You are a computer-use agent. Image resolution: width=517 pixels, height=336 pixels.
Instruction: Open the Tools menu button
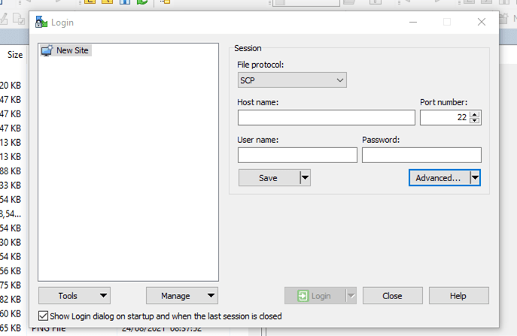75,296
